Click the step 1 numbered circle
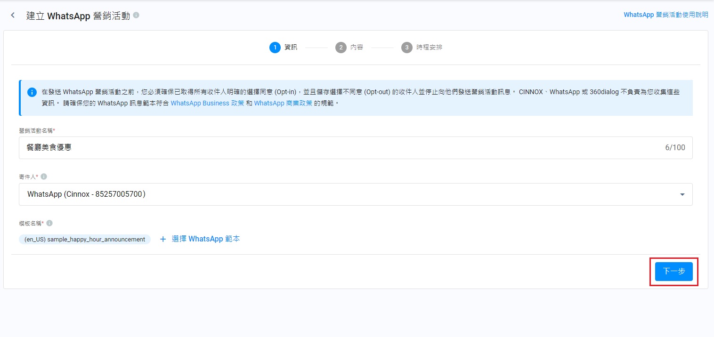The width and height of the screenshot is (714, 337). 275,48
